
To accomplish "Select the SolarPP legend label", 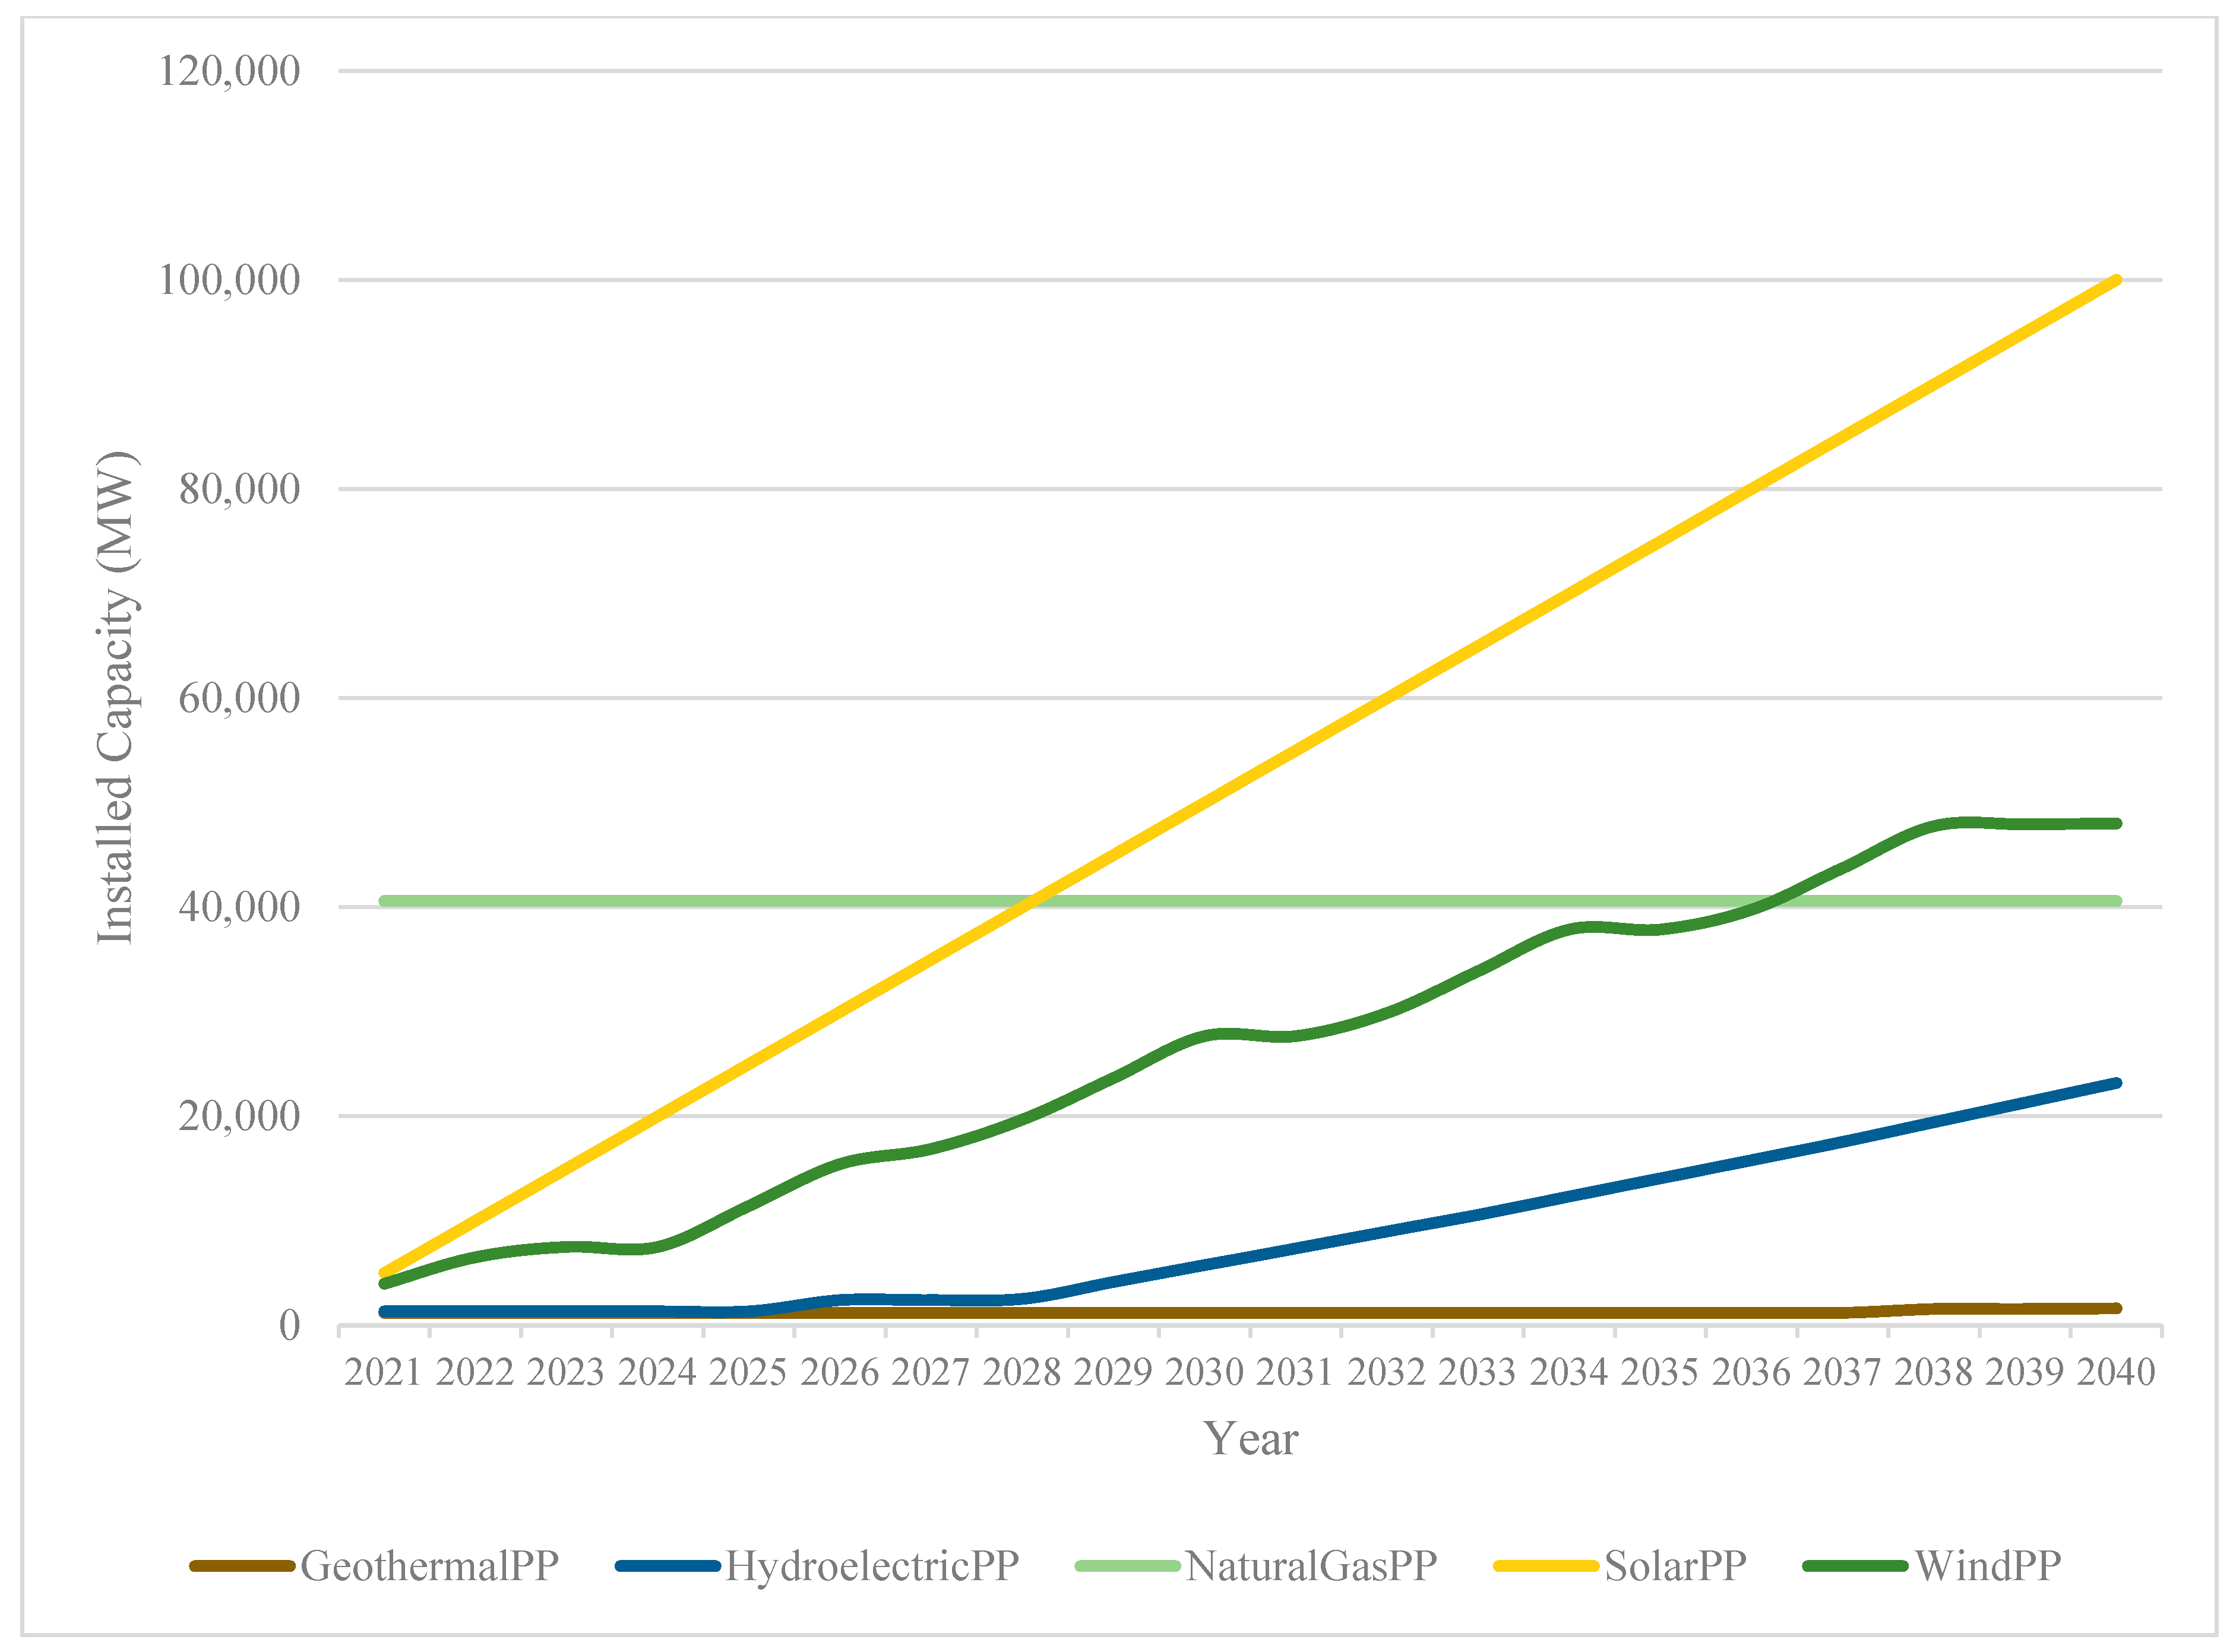I will [1675, 1566].
